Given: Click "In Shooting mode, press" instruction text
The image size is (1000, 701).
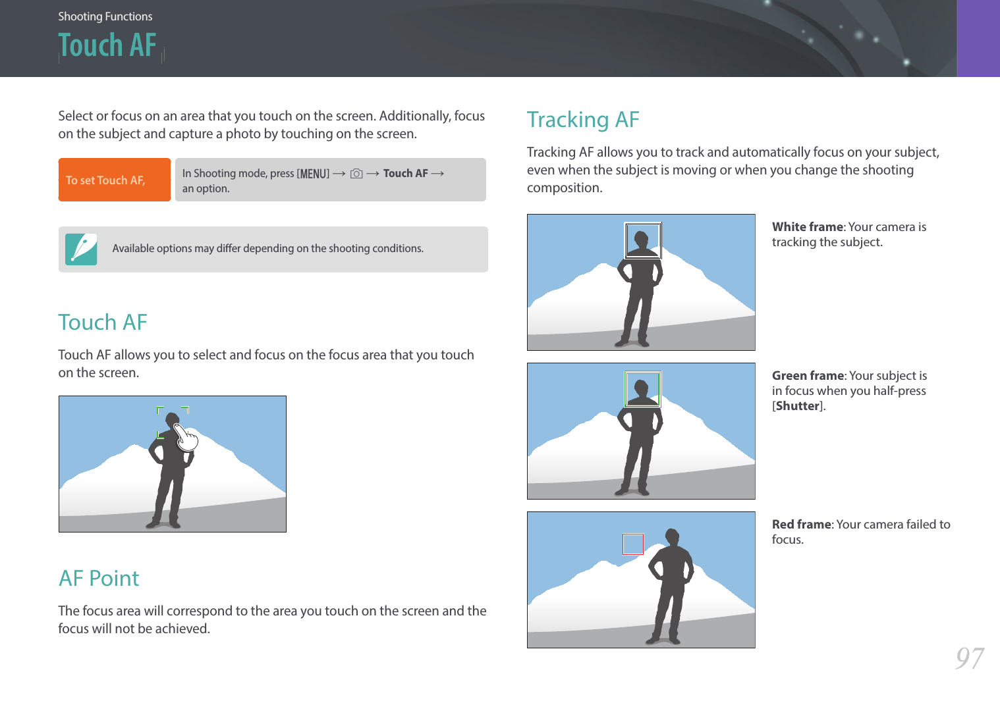Looking at the screenshot, I should [x=238, y=173].
